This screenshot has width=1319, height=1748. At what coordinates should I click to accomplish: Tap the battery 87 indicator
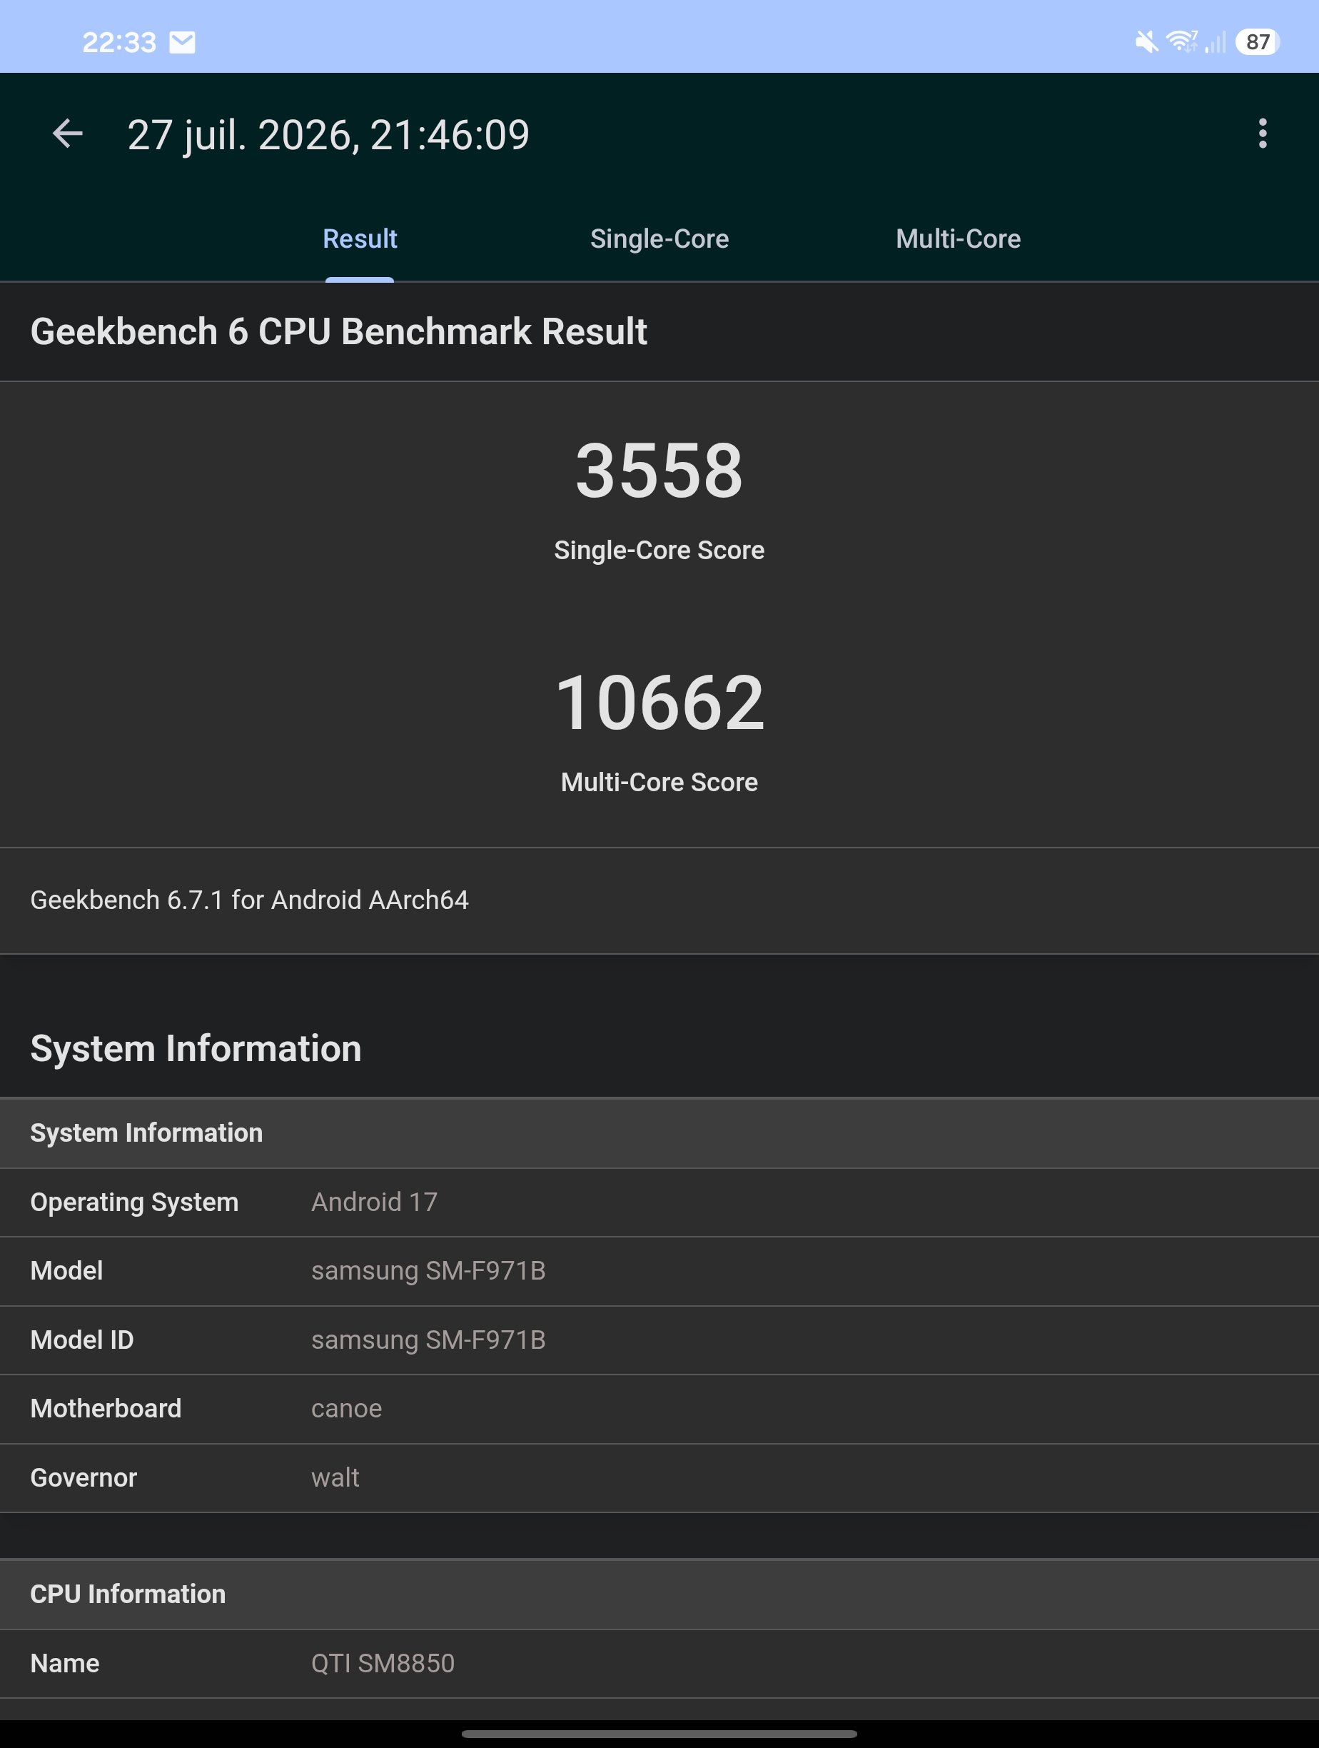point(1258,42)
